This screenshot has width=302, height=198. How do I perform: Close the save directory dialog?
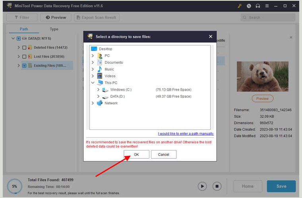click(x=211, y=36)
